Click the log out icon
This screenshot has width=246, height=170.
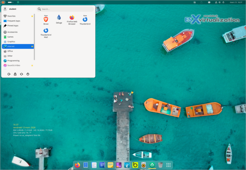(9, 74)
